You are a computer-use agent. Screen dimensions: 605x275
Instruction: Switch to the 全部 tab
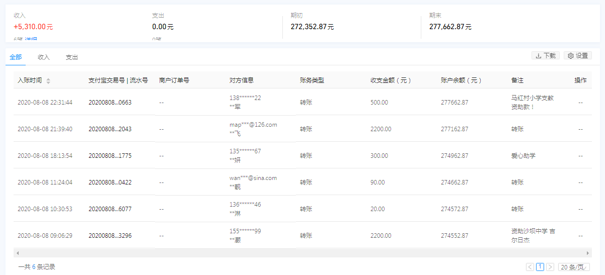16,57
